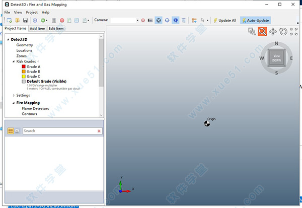Click the red record icon in toolbar
302x208 pixels.
point(62,20)
